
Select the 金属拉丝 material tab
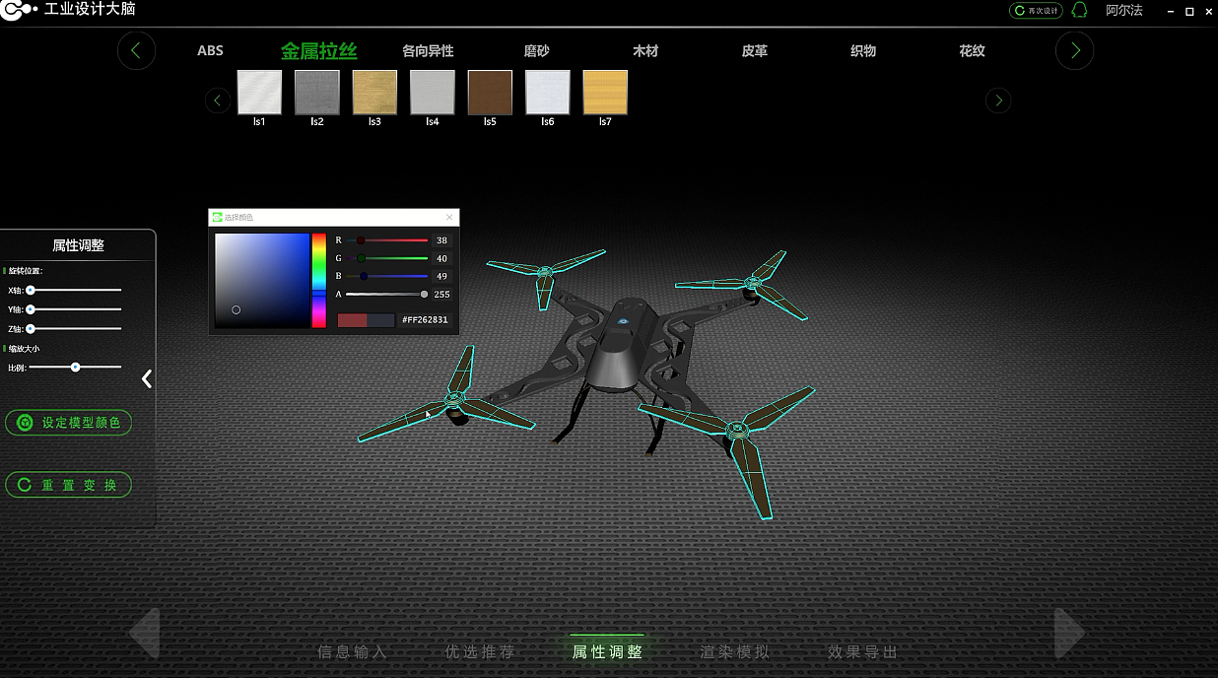tap(319, 51)
